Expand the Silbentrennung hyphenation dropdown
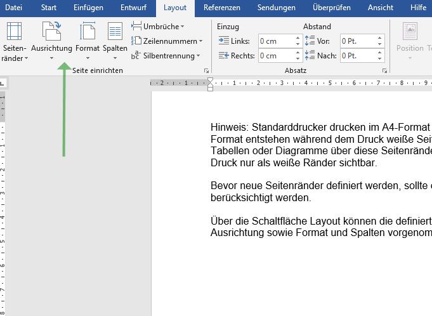This screenshot has width=432, height=316. (x=166, y=56)
